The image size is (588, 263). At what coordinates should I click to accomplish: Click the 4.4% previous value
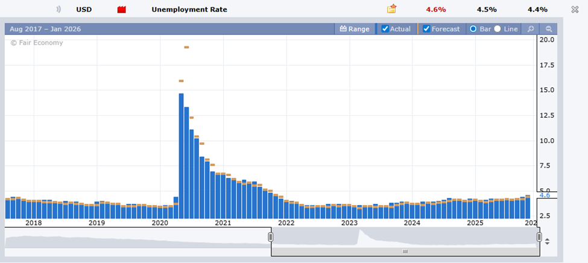click(537, 10)
